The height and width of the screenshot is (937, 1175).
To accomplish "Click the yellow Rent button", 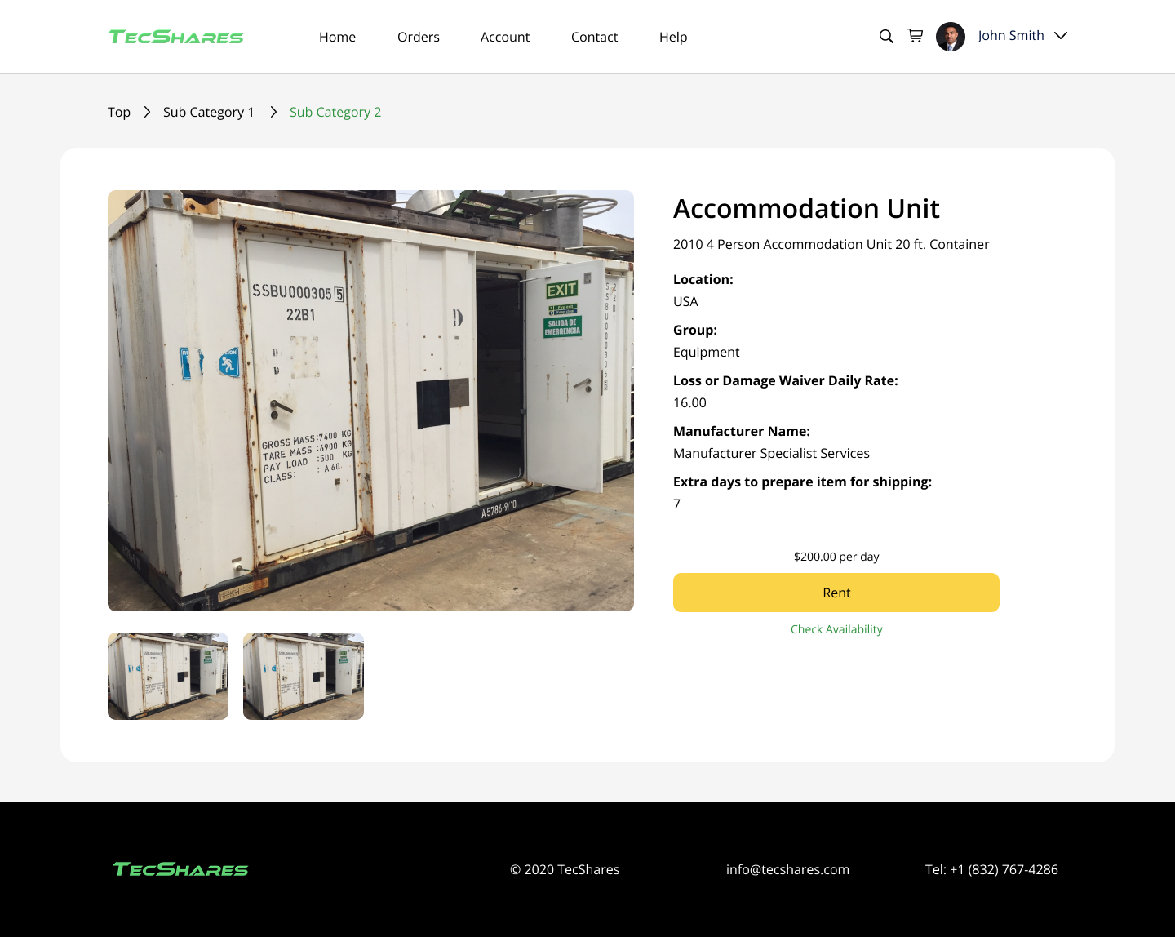I will pyautogui.click(x=836, y=593).
